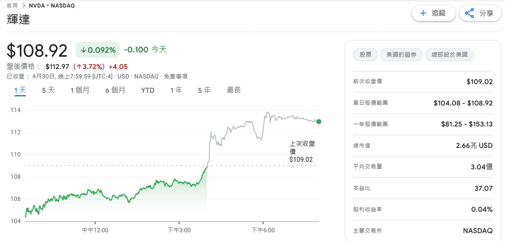This screenshot has width=505, height=241.
Task: Show the 1年 chart range
Action: (176, 90)
